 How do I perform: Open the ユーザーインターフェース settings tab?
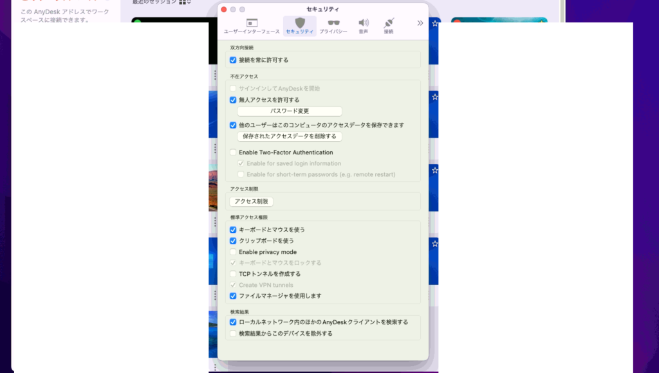point(252,26)
